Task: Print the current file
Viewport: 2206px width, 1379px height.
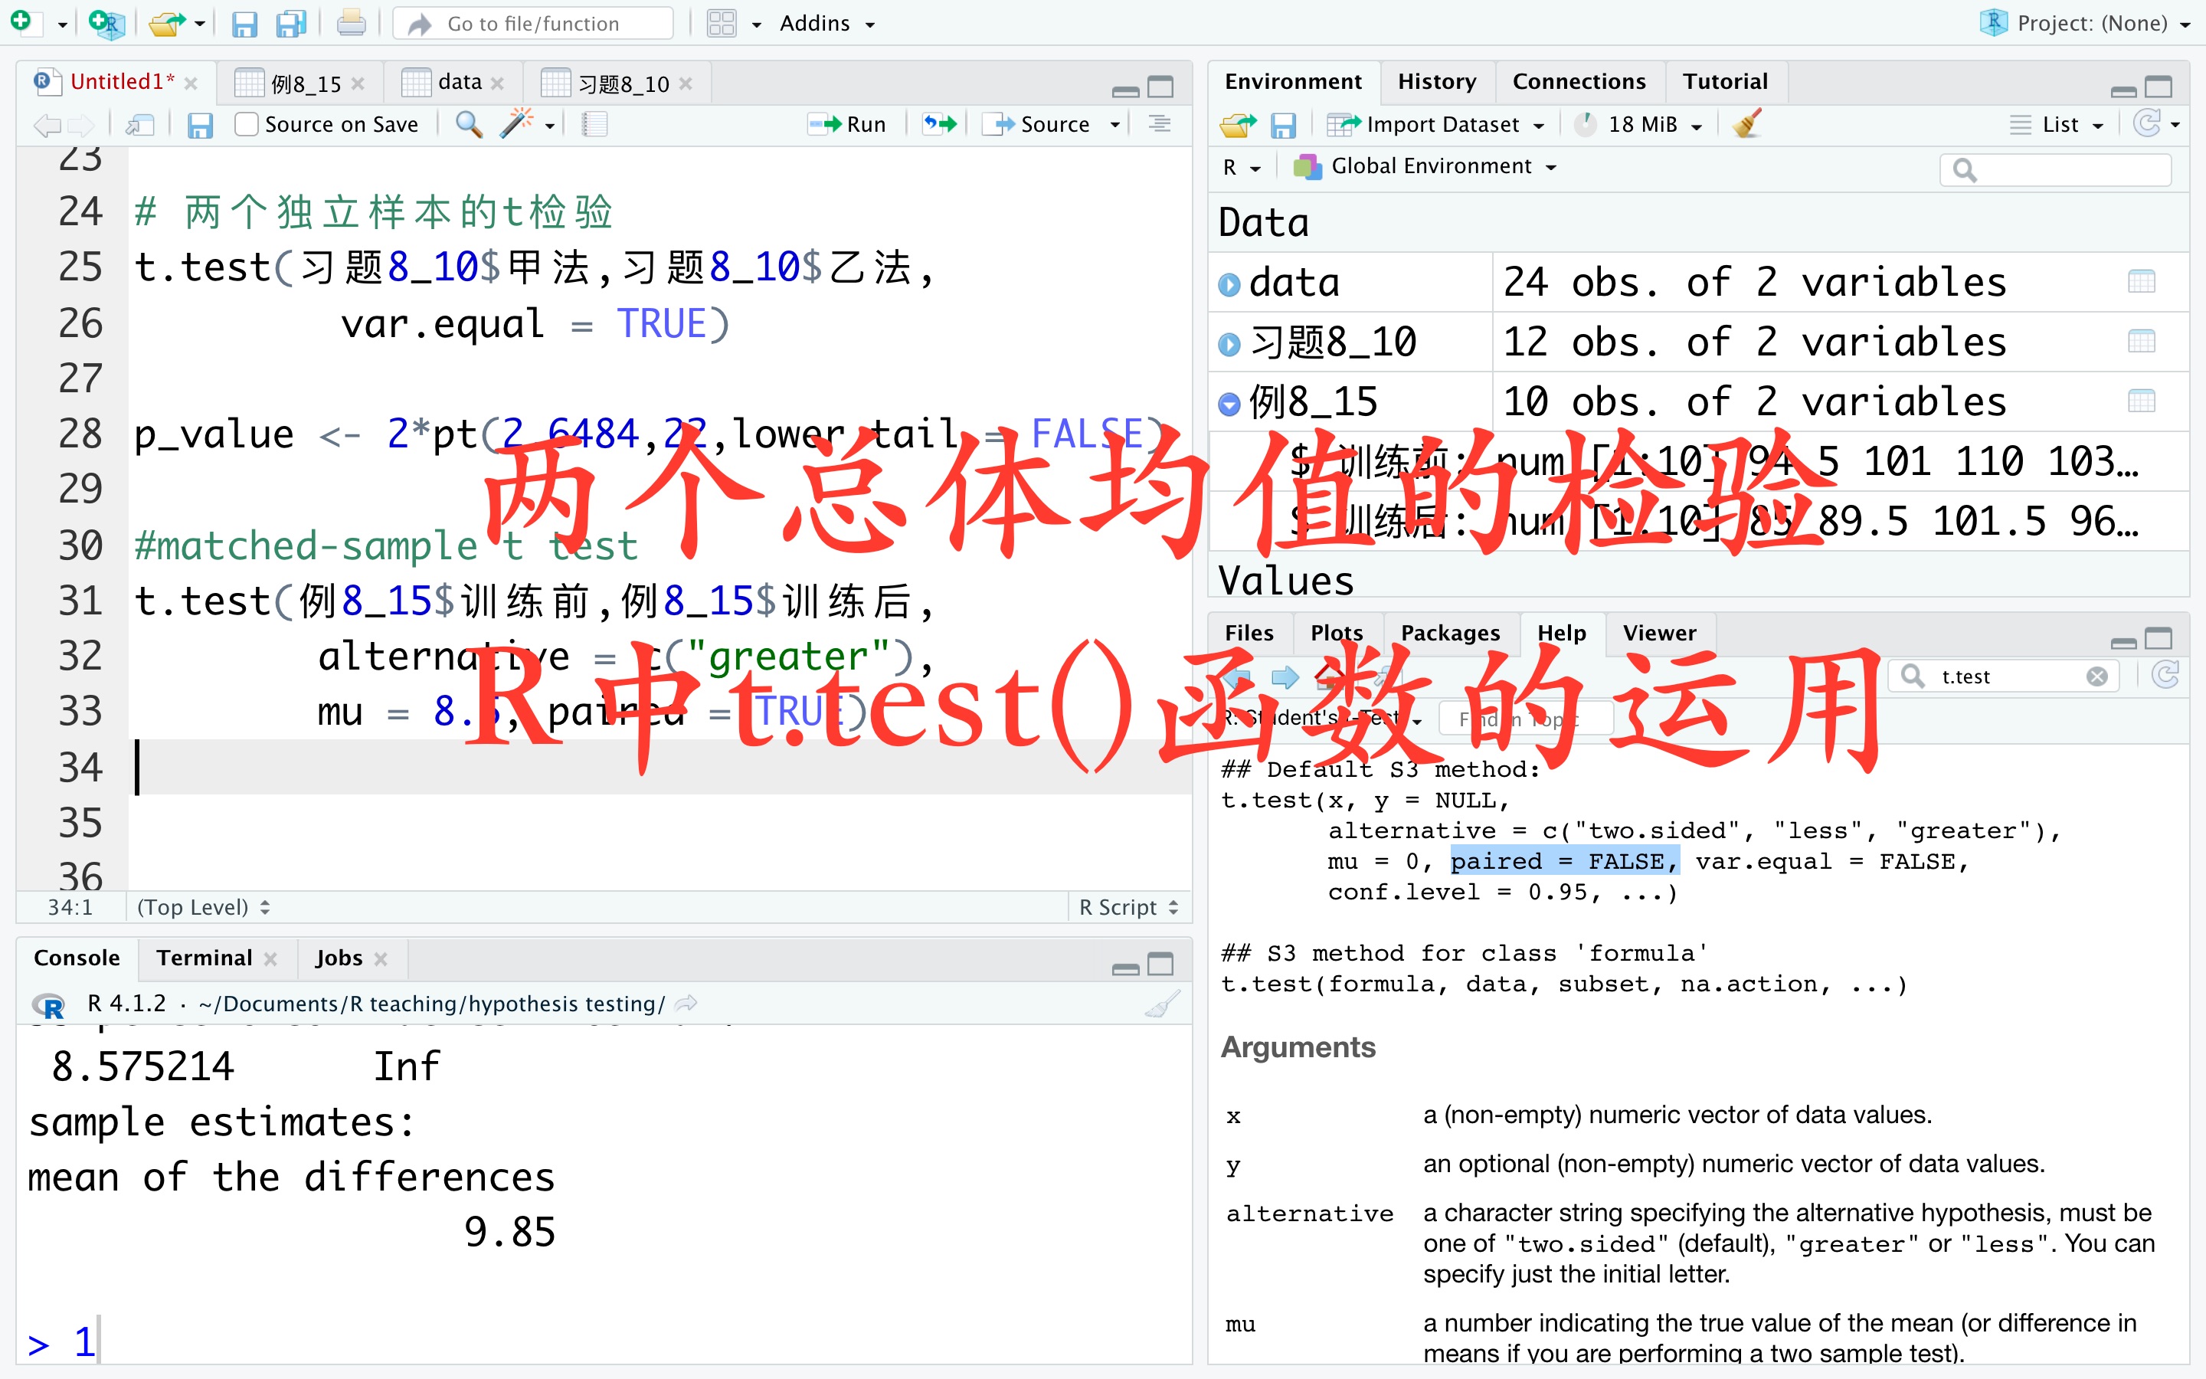Action: pyautogui.click(x=351, y=23)
